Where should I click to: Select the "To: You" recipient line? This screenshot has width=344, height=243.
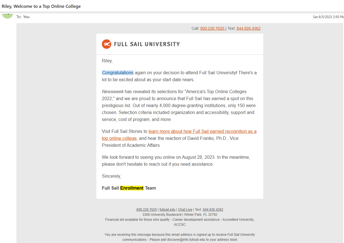(x=23, y=17)
